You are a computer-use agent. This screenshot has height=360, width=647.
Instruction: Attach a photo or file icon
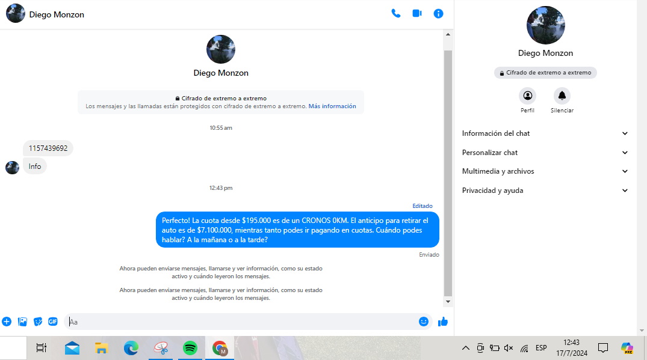[x=22, y=322]
